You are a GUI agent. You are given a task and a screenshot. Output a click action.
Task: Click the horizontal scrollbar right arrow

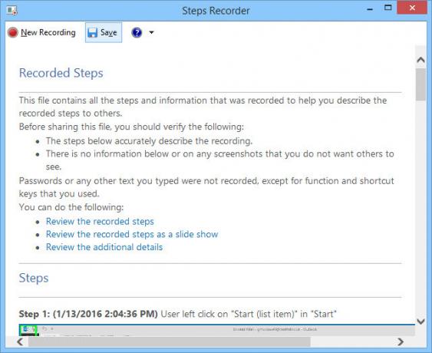tap(401, 342)
